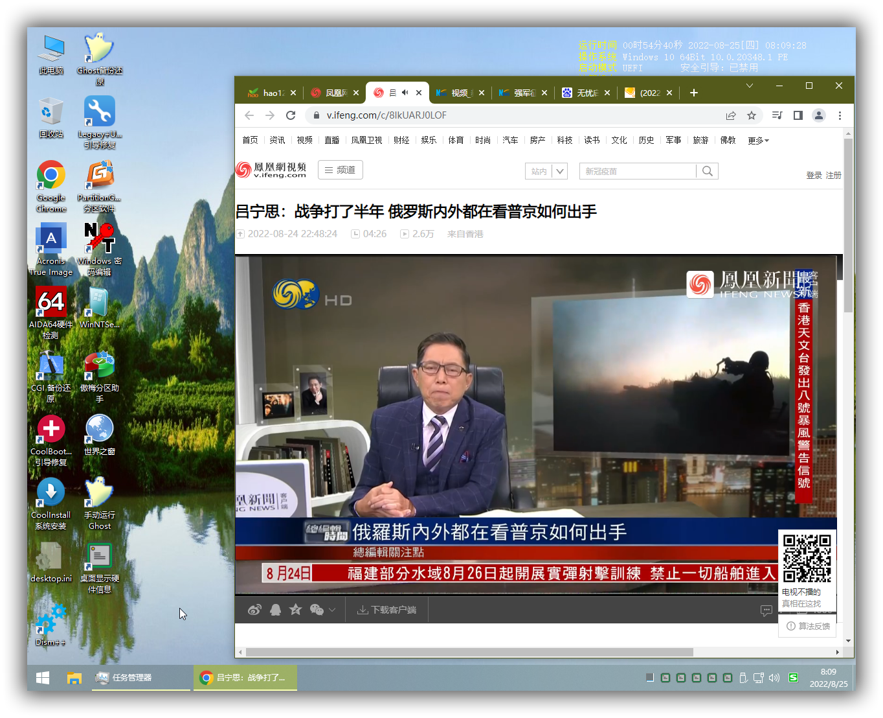
Task: Click the video player frame
Action: pos(536,425)
